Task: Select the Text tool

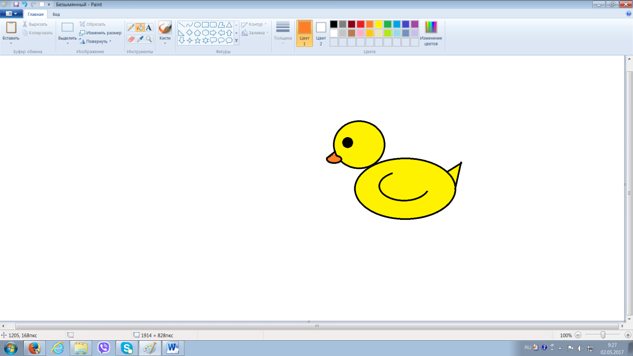Action: 149,27
